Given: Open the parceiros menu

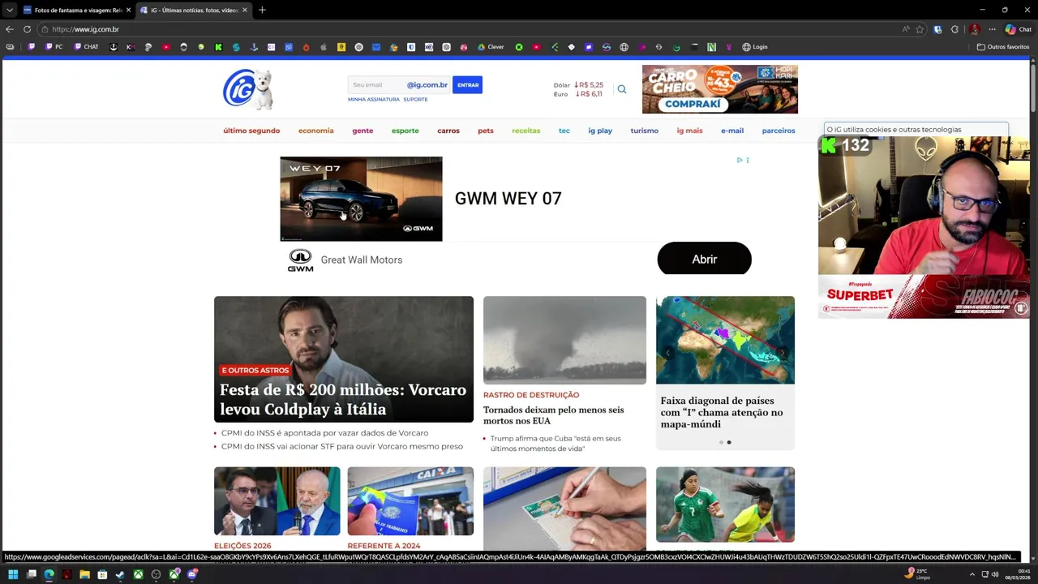Looking at the screenshot, I should (x=778, y=131).
